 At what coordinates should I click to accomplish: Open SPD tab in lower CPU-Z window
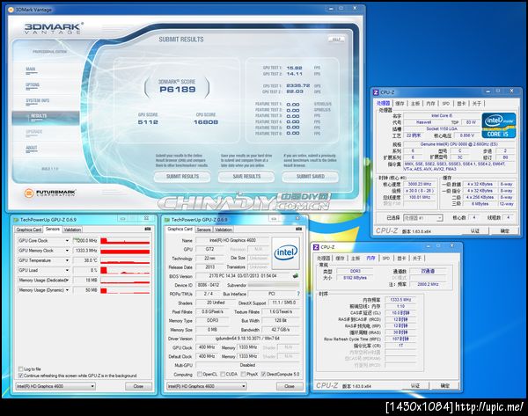pyautogui.click(x=386, y=259)
